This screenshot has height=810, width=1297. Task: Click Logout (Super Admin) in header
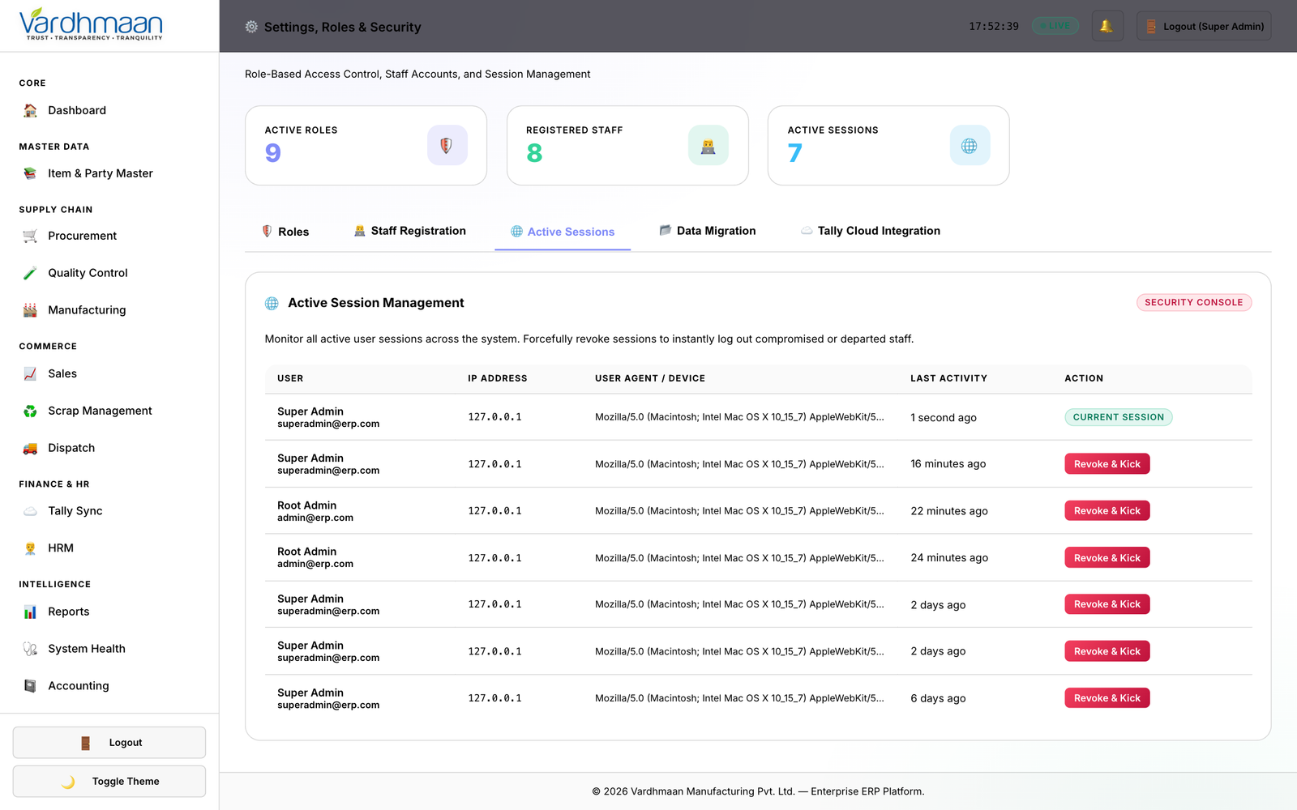point(1204,26)
